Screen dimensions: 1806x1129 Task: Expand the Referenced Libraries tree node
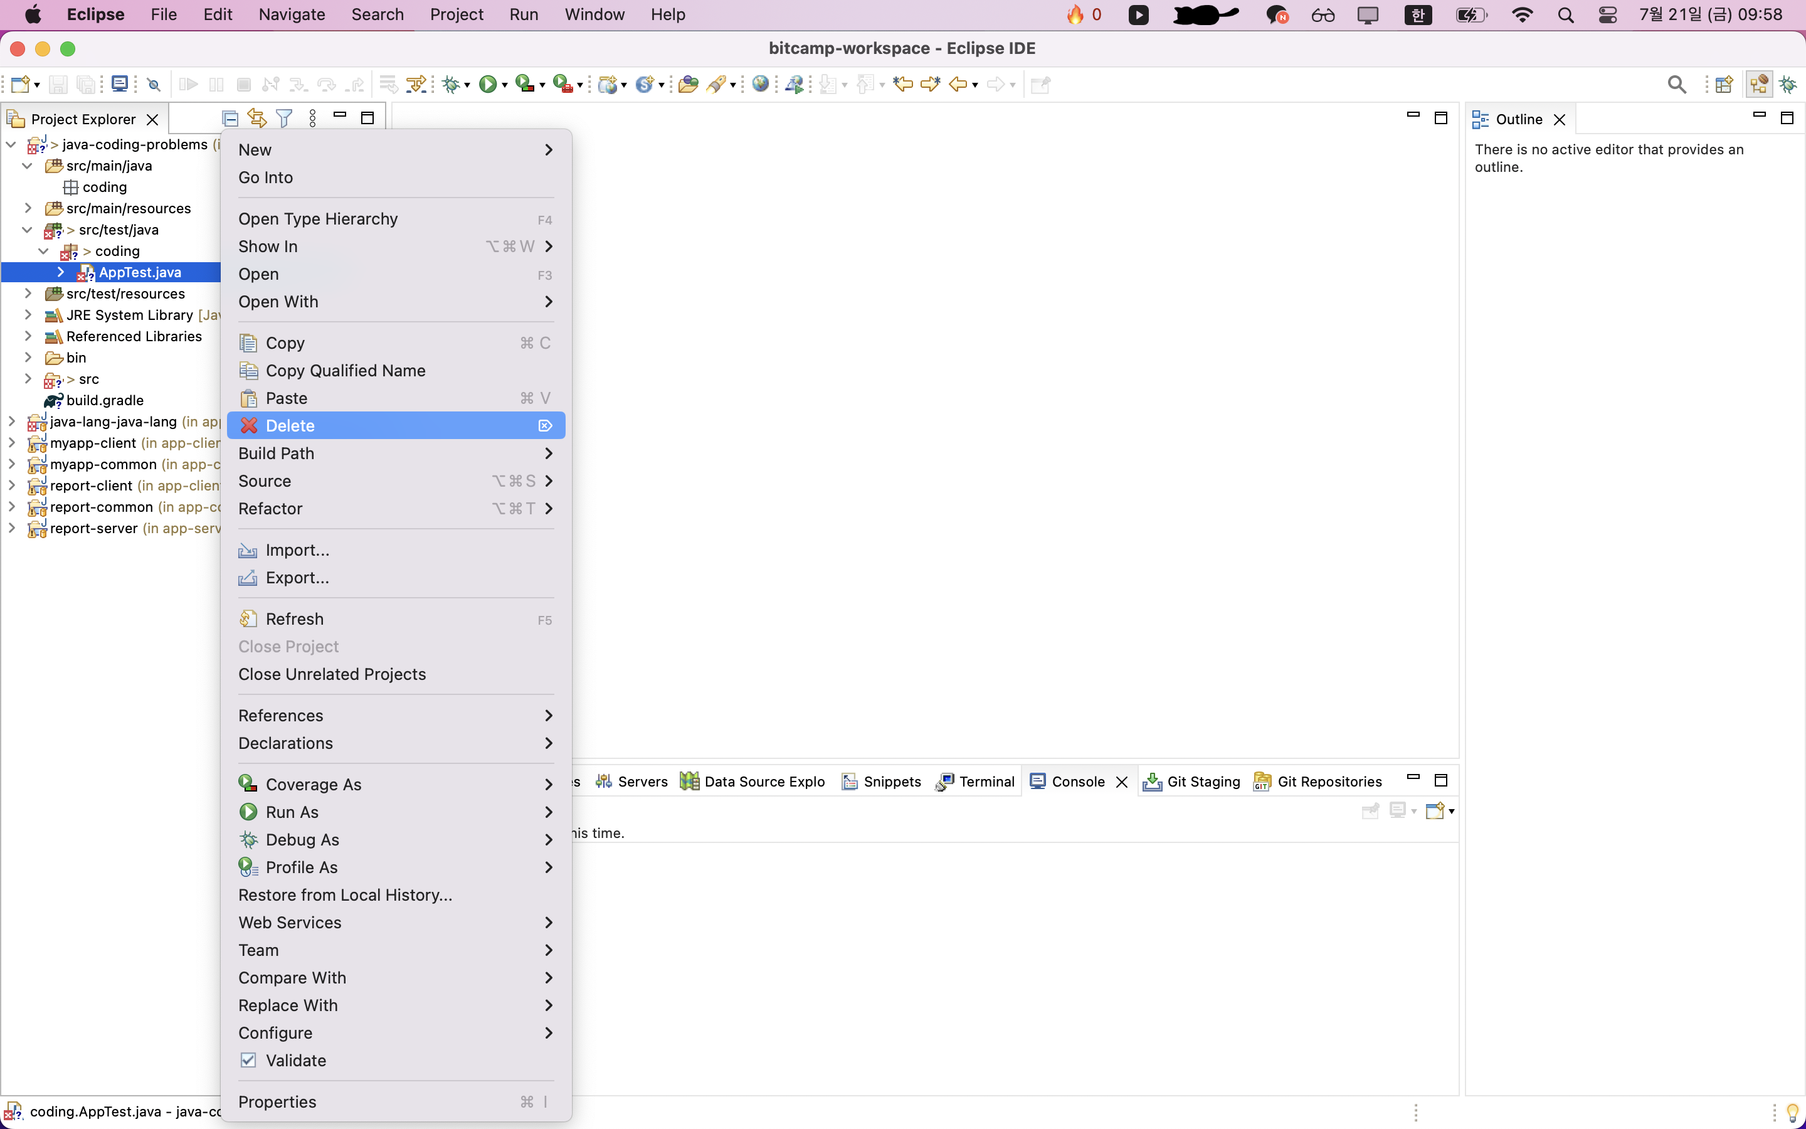(x=28, y=336)
